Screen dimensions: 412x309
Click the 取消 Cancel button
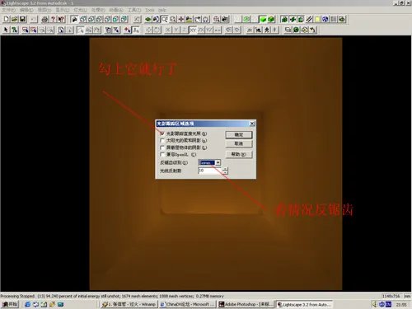[239, 143]
